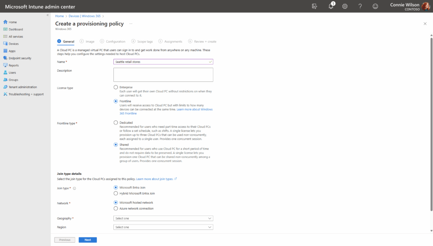
Task: Click the vertical scrollbar thumb
Action: [x=431, y=124]
